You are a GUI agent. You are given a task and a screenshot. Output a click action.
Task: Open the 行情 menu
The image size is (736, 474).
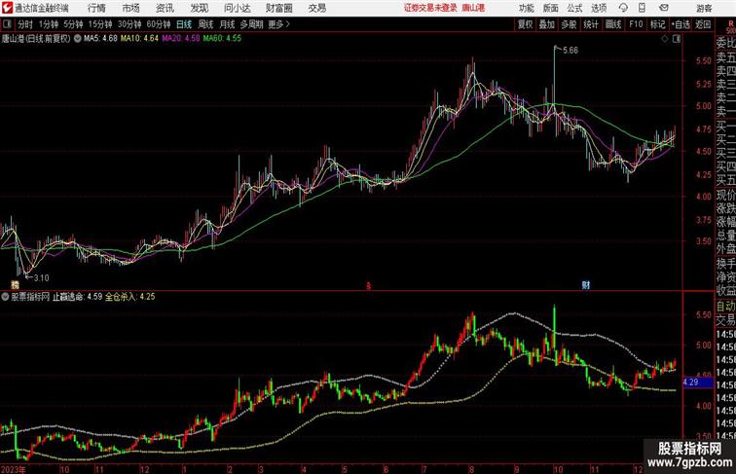pyautogui.click(x=96, y=8)
